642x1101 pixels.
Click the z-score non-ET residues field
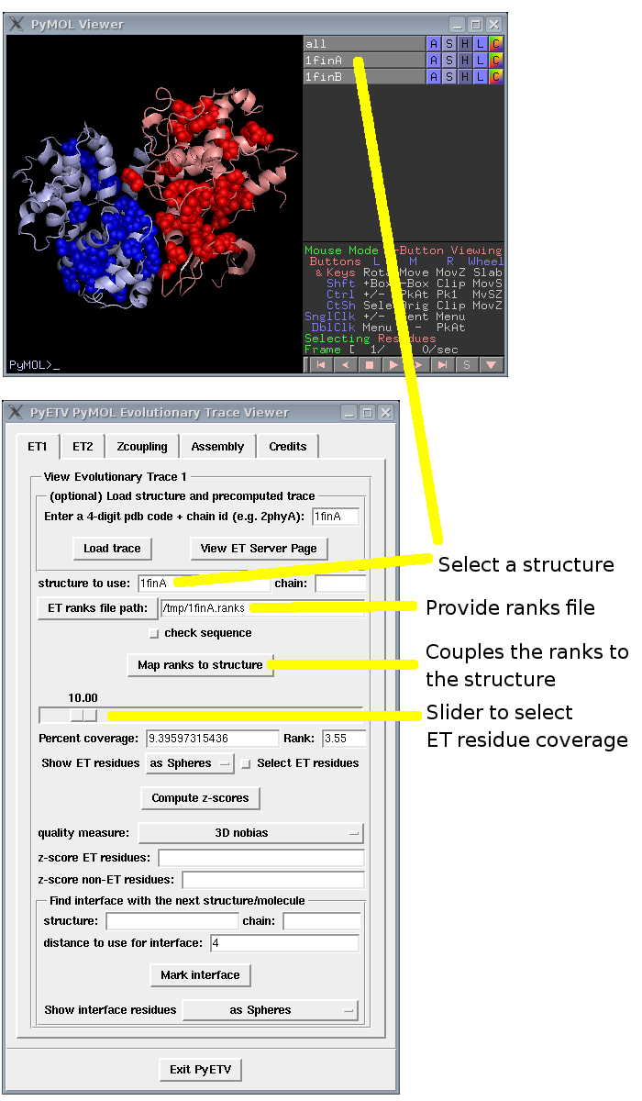coord(273,880)
